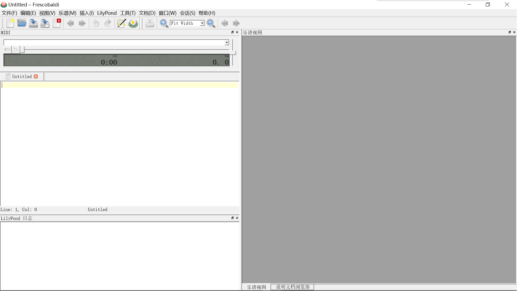Expand the MIDI file selection dropdown
The width and height of the screenshot is (517, 291).
[227, 43]
